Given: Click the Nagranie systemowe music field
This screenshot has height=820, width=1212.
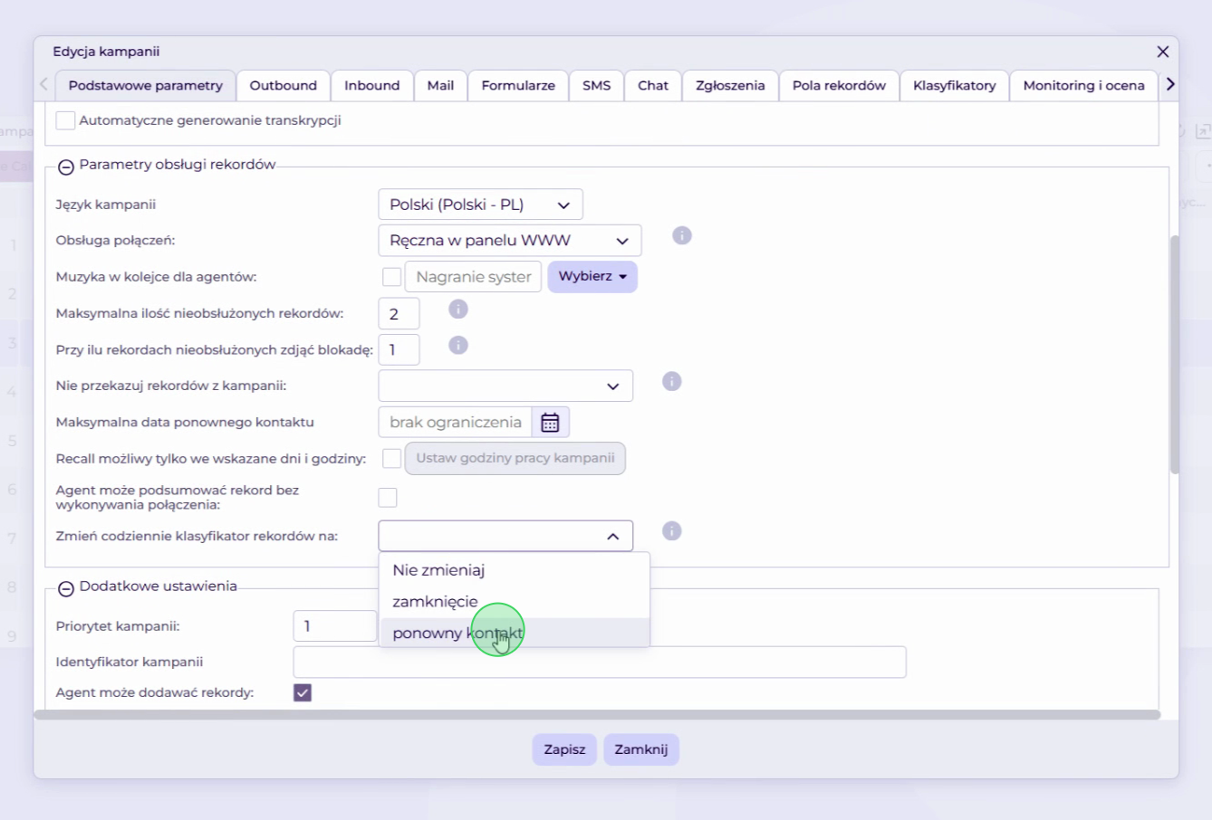Looking at the screenshot, I should coord(473,277).
